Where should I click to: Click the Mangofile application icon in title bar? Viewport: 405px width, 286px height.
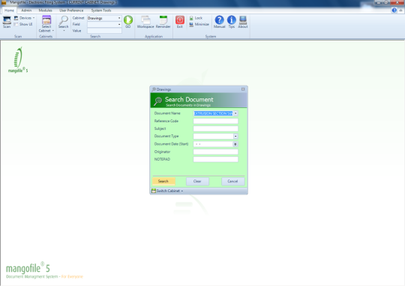[x=4, y=2]
